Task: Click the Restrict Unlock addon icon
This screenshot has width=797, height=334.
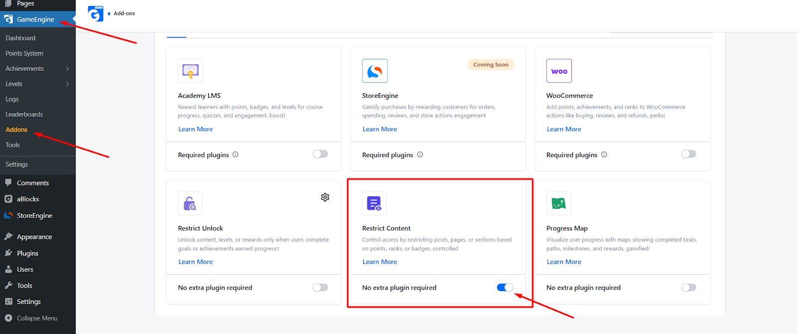Action: pyautogui.click(x=190, y=203)
